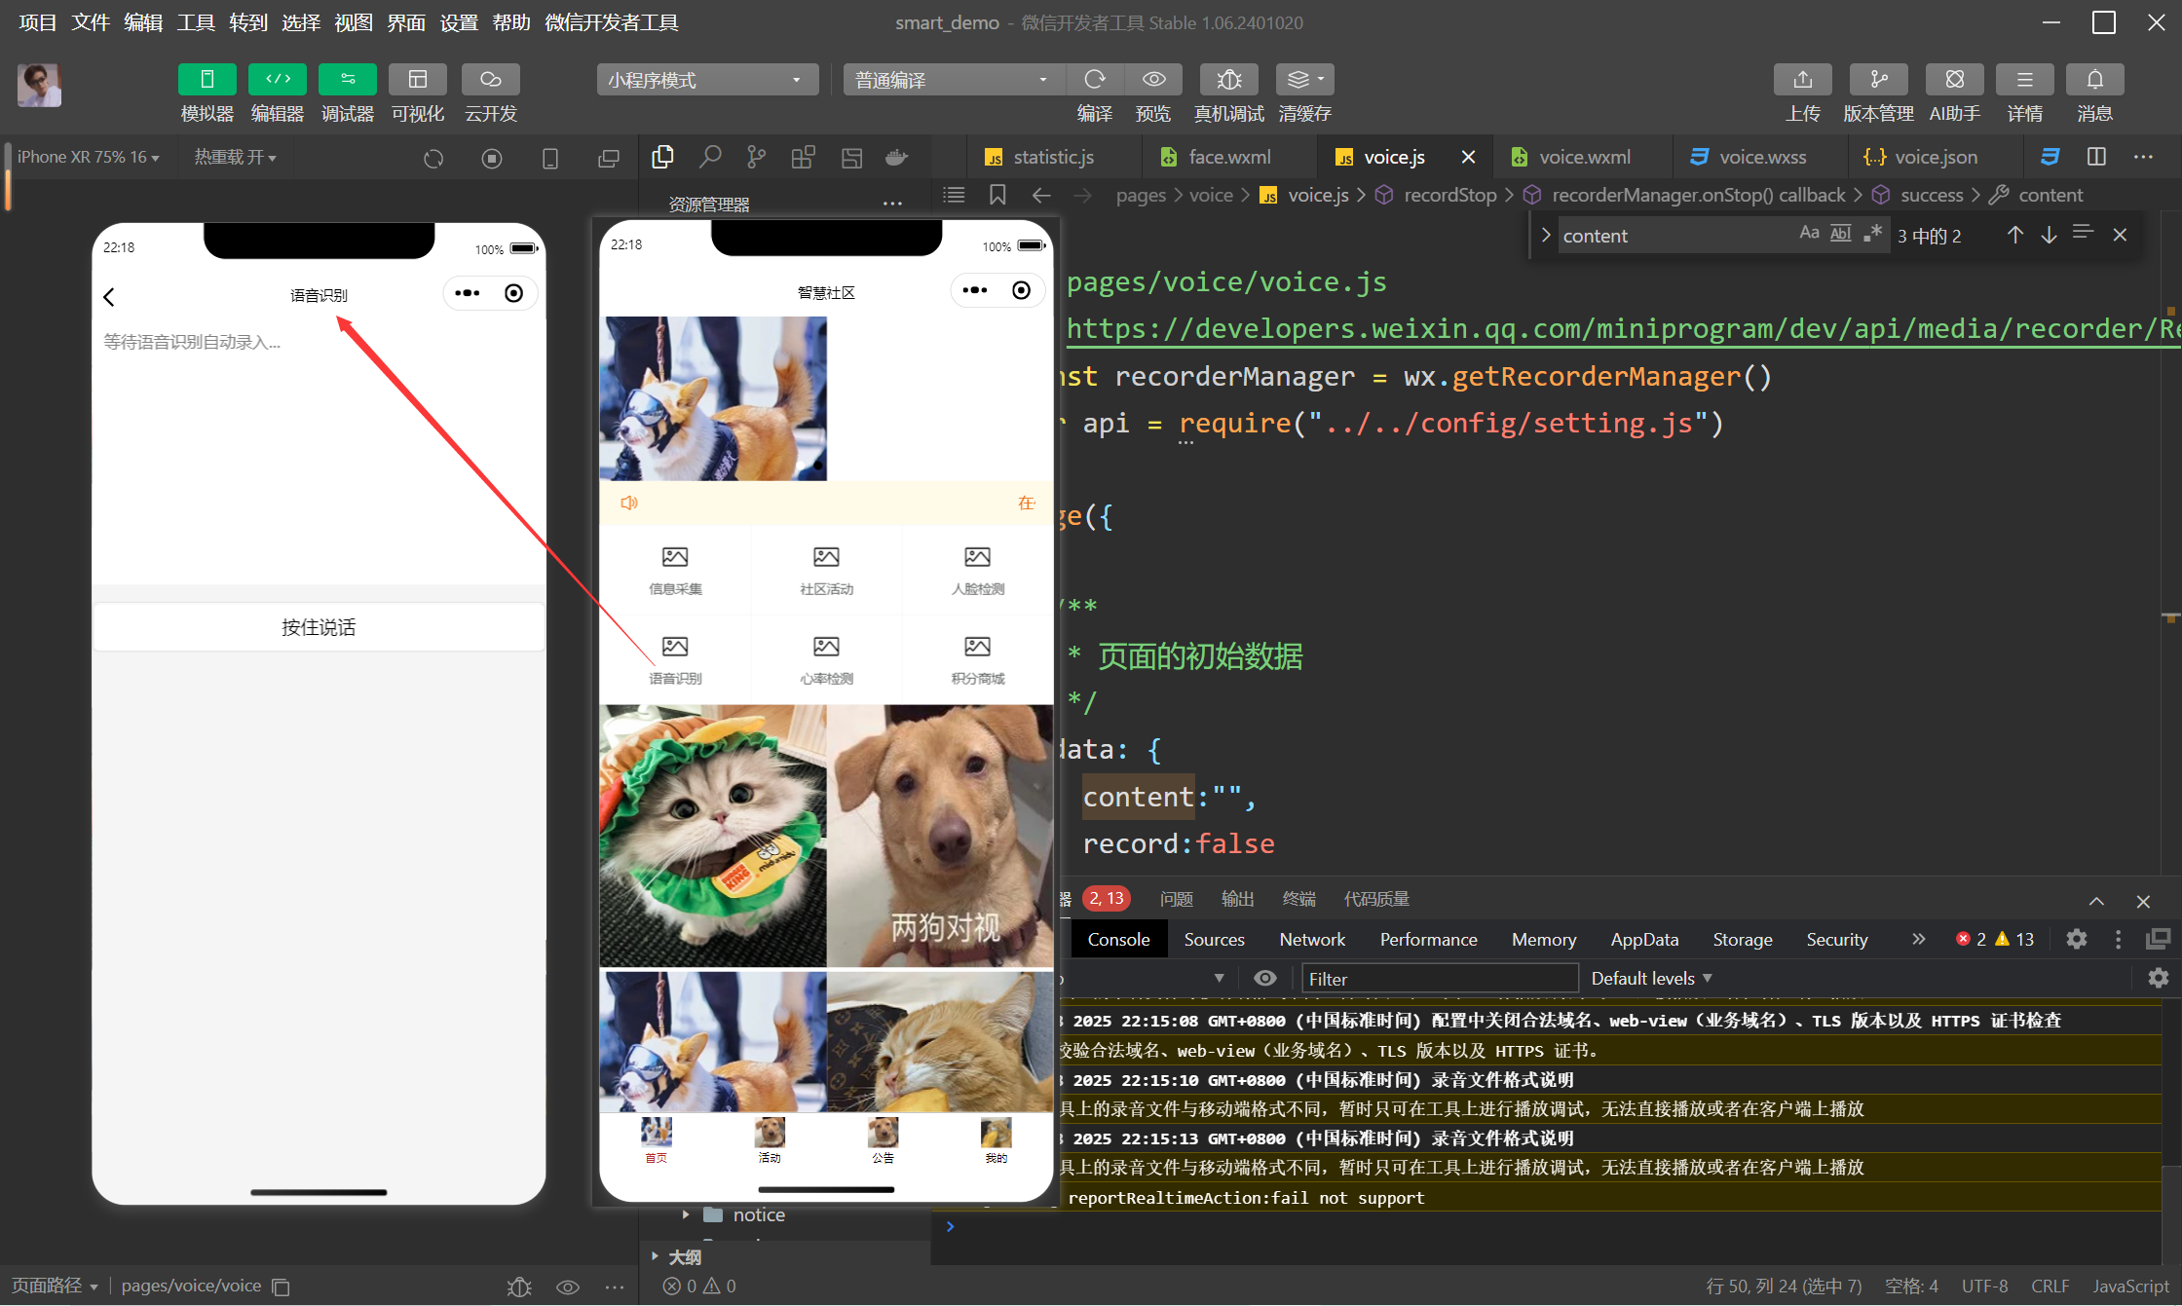Expand the Default levels dropdown
The height and width of the screenshot is (1306, 2182).
[x=1650, y=978]
